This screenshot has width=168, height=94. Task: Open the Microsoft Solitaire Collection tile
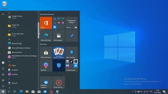(59, 53)
